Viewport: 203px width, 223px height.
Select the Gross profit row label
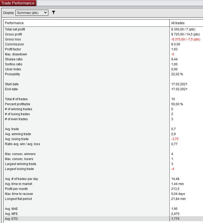click(x=13, y=34)
